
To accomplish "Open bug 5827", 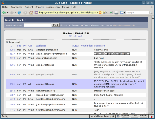I will click(x=12, y=95).
